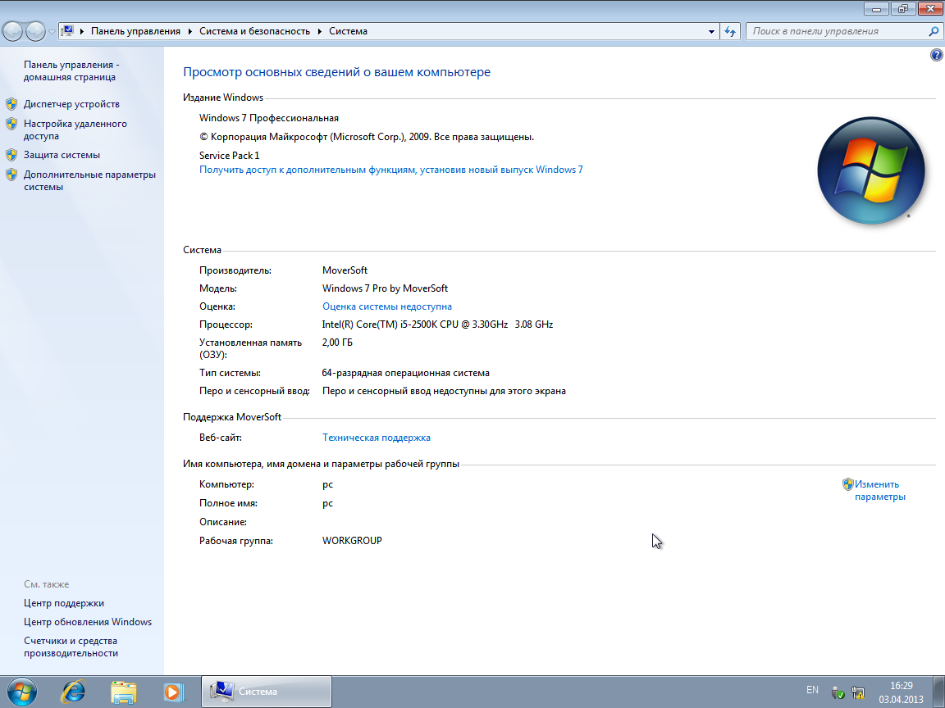Open the 'Техническая поддержка' website link

point(377,438)
